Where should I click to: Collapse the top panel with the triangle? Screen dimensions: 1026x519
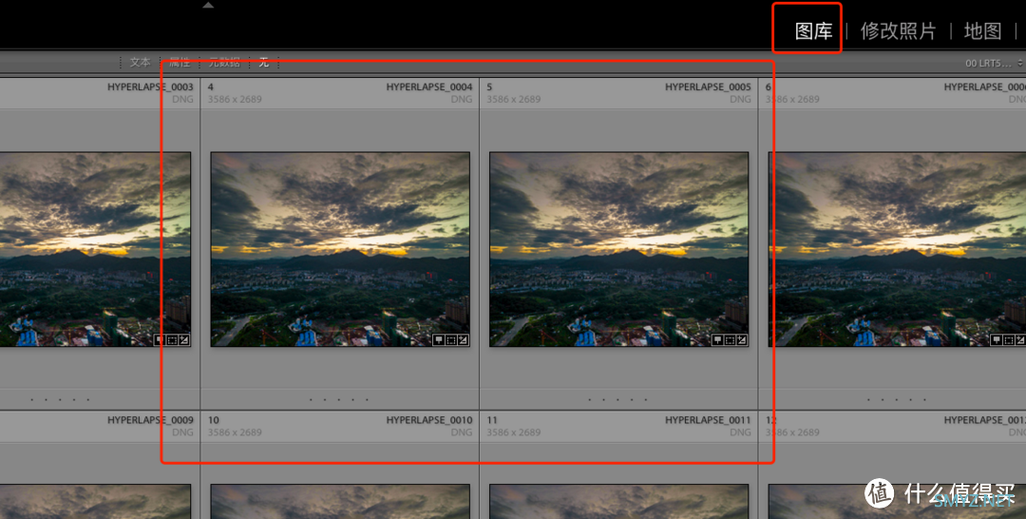tap(208, 6)
